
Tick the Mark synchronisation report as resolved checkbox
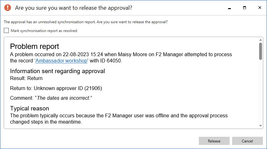6,31
